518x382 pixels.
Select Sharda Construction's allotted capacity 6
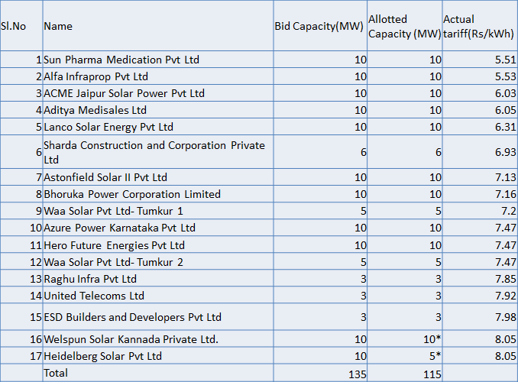point(439,152)
